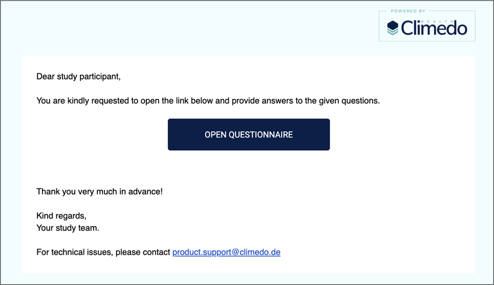
Task: Click the 'Kind regards,' line
Action: (x=61, y=216)
